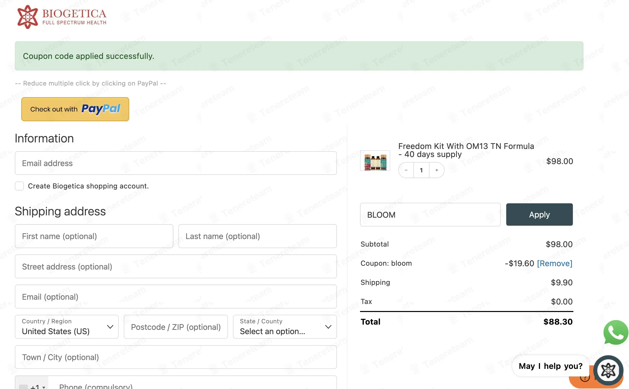Image resolution: width=629 pixels, height=389 pixels.
Task: Focus the Email address field
Action: (x=176, y=163)
